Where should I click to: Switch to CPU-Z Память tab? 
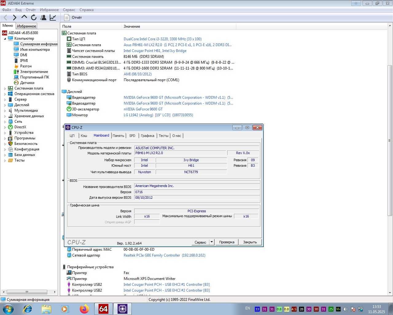pos(118,136)
